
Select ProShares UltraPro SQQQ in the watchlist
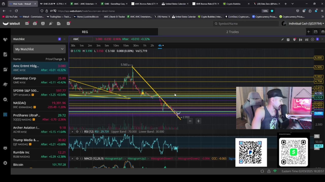[39, 117]
